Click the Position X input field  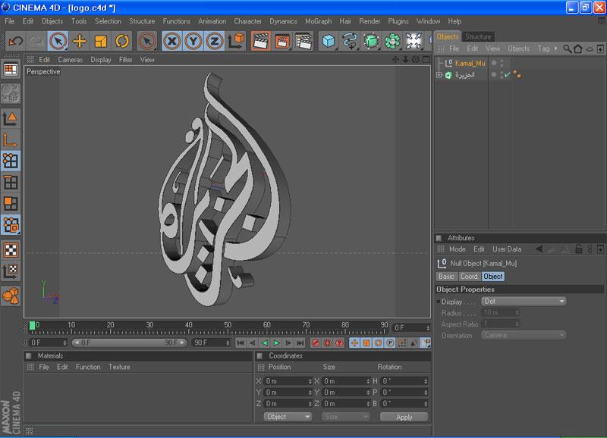[287, 381]
